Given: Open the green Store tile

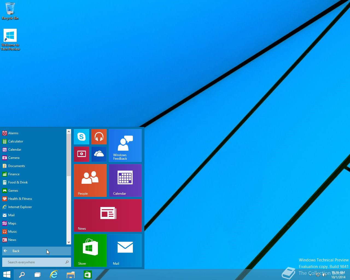Looking at the screenshot, I should pyautogui.click(x=90, y=250).
